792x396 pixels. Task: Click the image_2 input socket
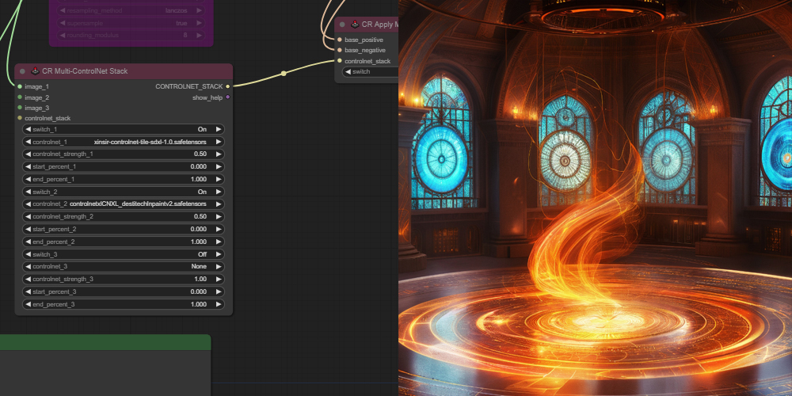point(20,97)
